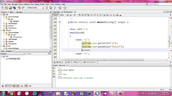Click the Undo arrow icon
The image size is (172, 96).
click(x=19, y=8)
